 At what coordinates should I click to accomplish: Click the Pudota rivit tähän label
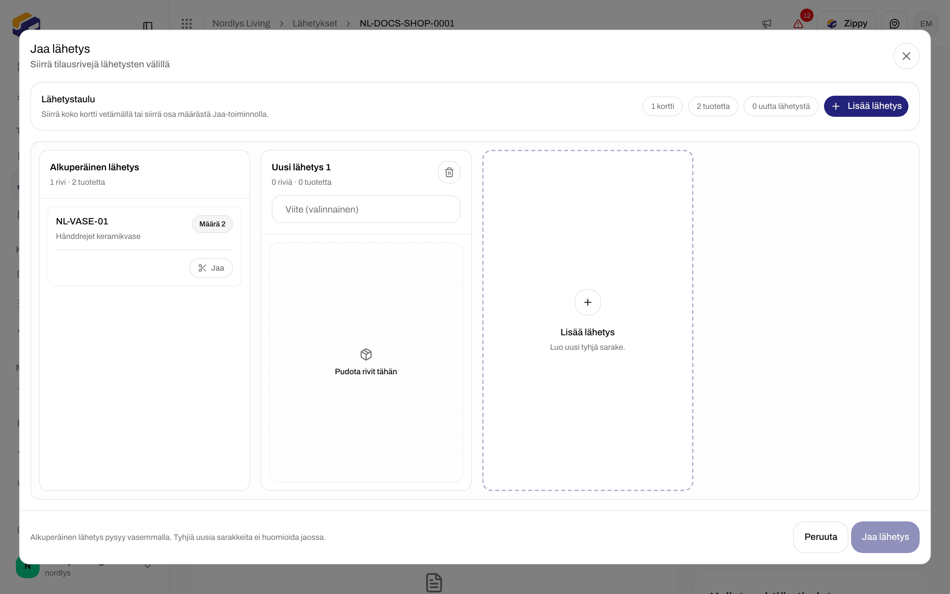pyautogui.click(x=366, y=372)
